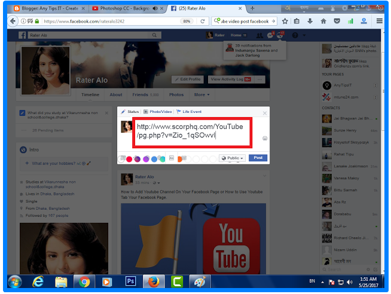Screen dimensions: 391x294
Task: Open the Public audience selector dropdown
Action: 232,158
